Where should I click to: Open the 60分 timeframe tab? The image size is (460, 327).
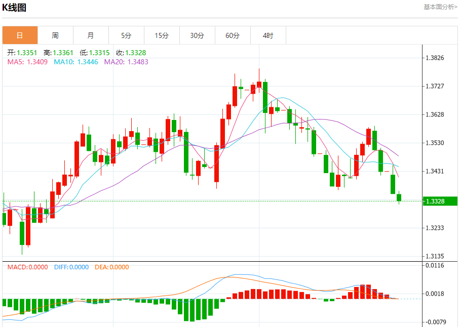click(x=233, y=35)
